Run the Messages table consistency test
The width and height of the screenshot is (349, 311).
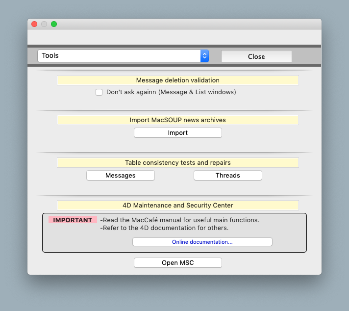click(121, 176)
